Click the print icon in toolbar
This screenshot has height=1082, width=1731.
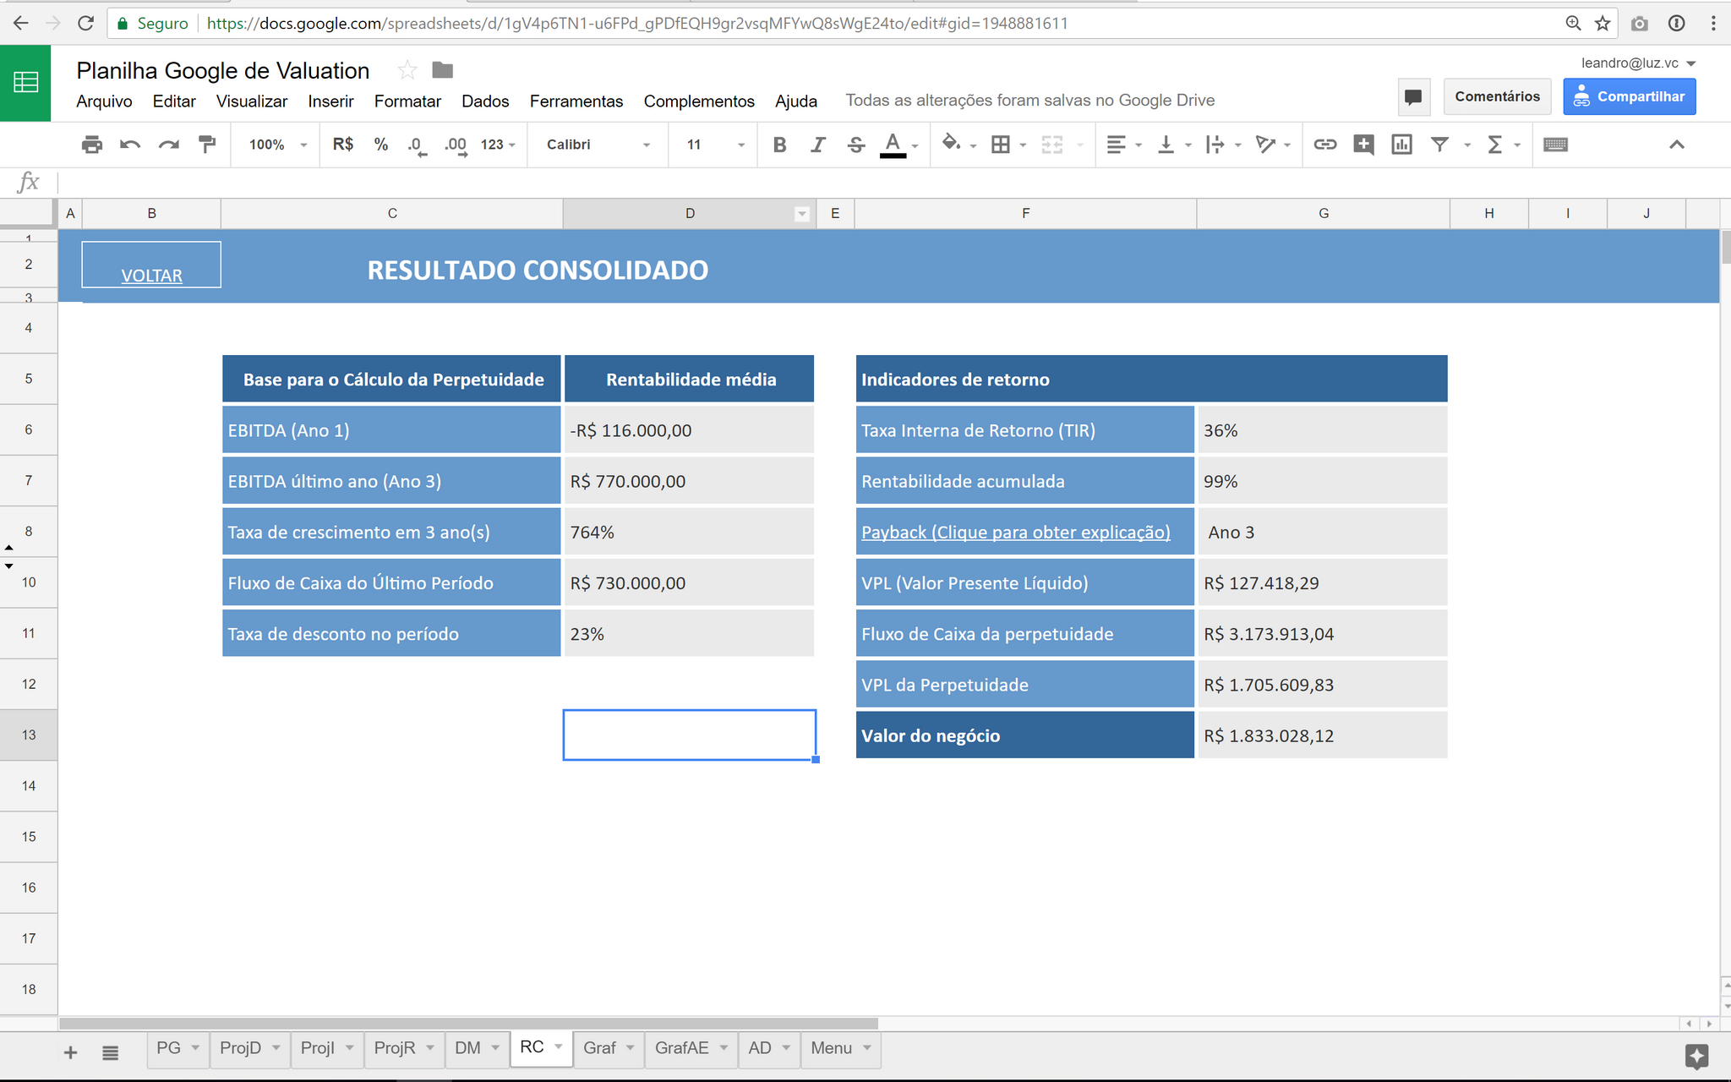point(91,145)
